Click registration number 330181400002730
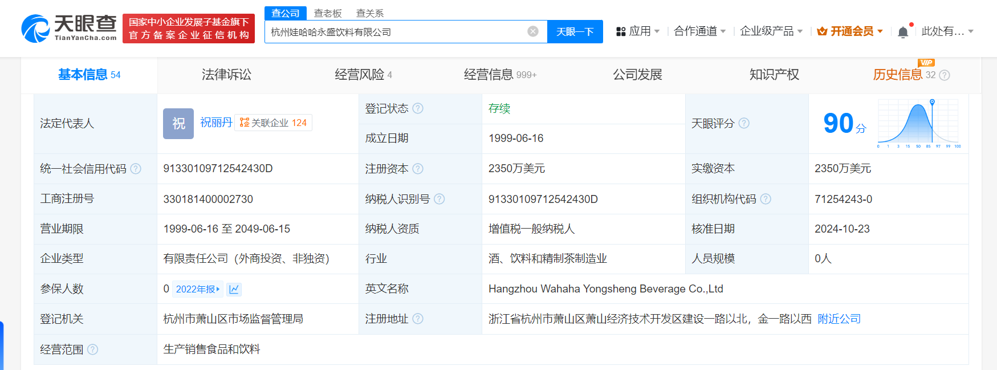Image resolution: width=997 pixels, height=370 pixels. (x=208, y=199)
